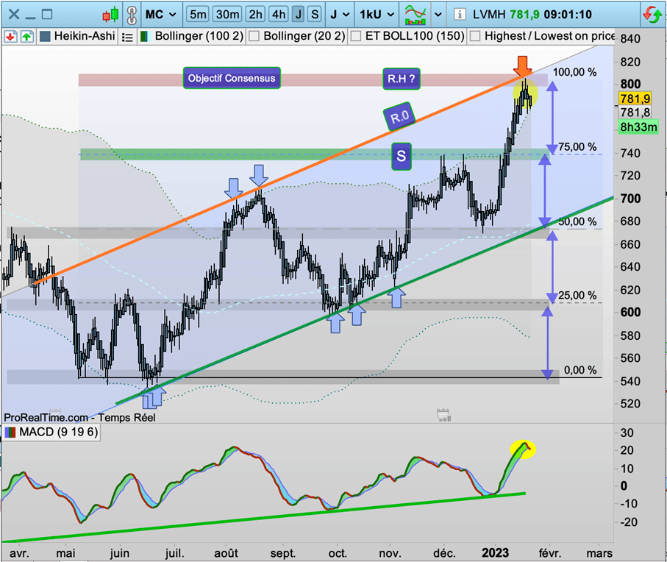
Task: Enable the ET BOLL100 (150) checkbox
Action: tap(356, 37)
